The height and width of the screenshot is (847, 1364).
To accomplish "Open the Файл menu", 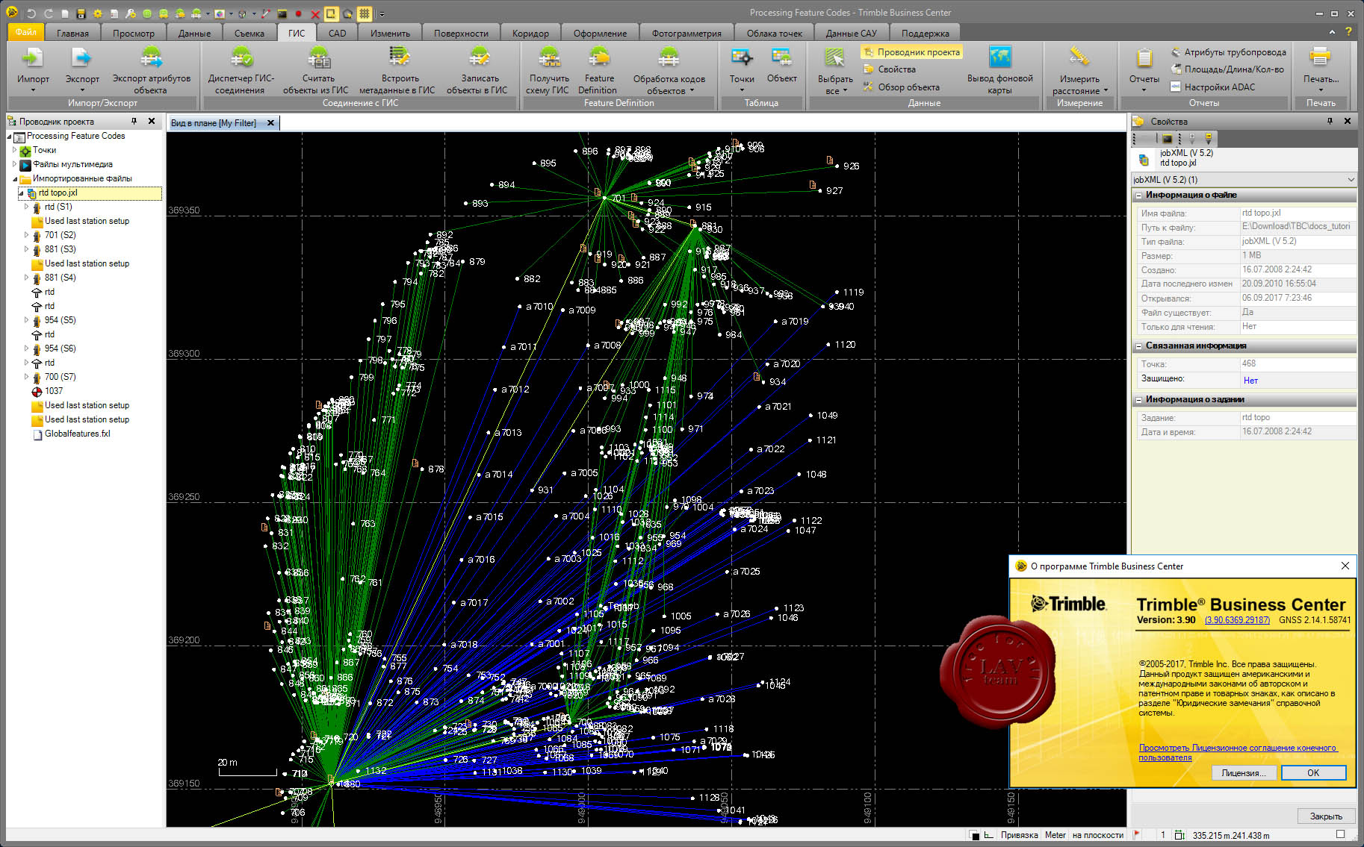I will [x=26, y=32].
